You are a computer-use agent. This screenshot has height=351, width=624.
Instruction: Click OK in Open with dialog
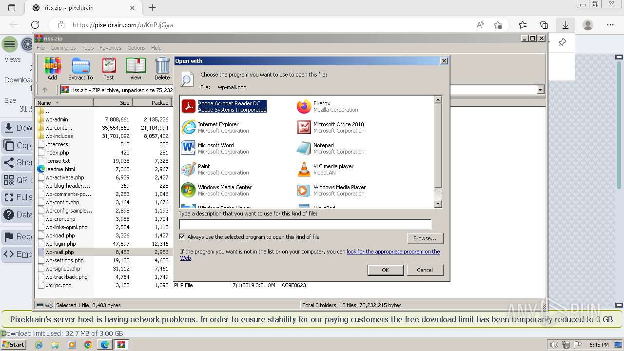(x=385, y=270)
